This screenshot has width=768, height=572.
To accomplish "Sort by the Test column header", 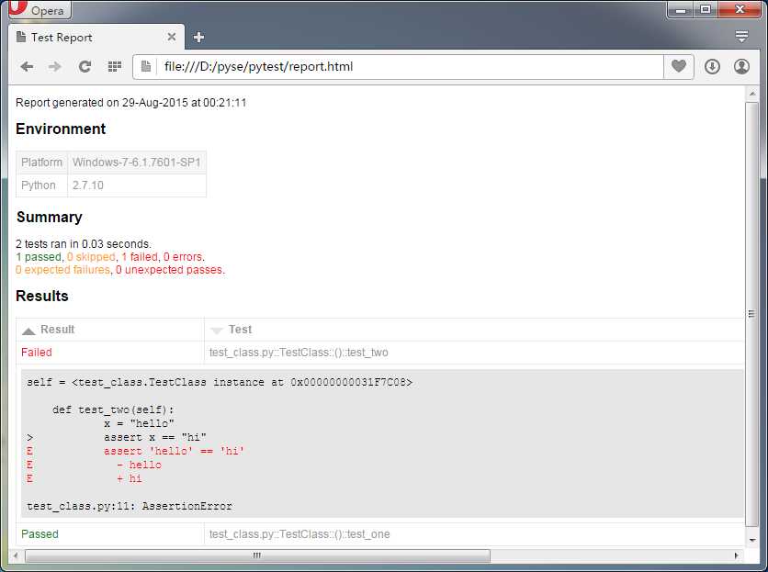I will [474, 330].
